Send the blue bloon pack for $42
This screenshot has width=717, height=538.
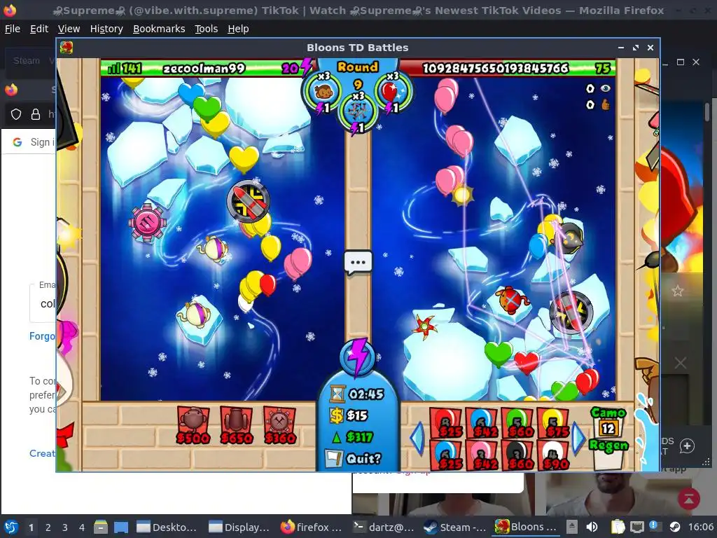[x=482, y=423]
